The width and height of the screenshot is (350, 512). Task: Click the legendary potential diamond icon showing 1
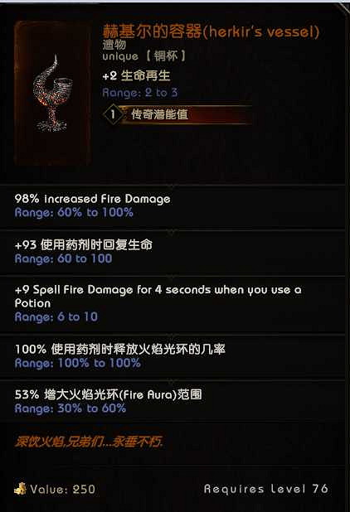(113, 114)
